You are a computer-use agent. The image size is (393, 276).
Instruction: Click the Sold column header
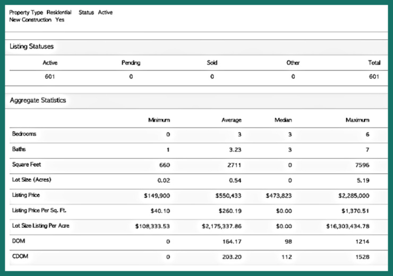point(212,63)
